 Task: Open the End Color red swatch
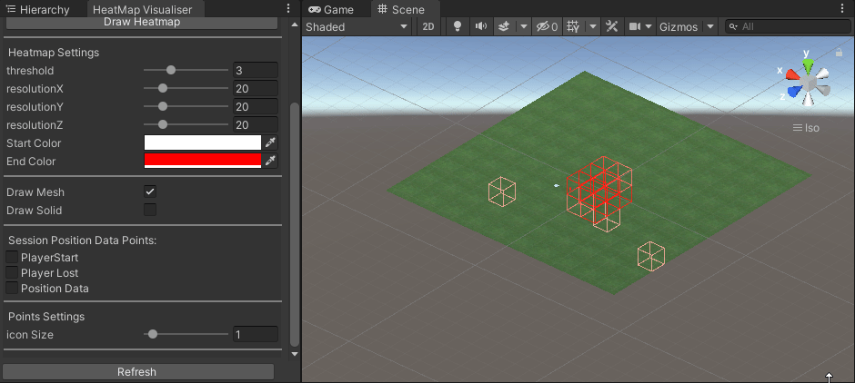203,161
